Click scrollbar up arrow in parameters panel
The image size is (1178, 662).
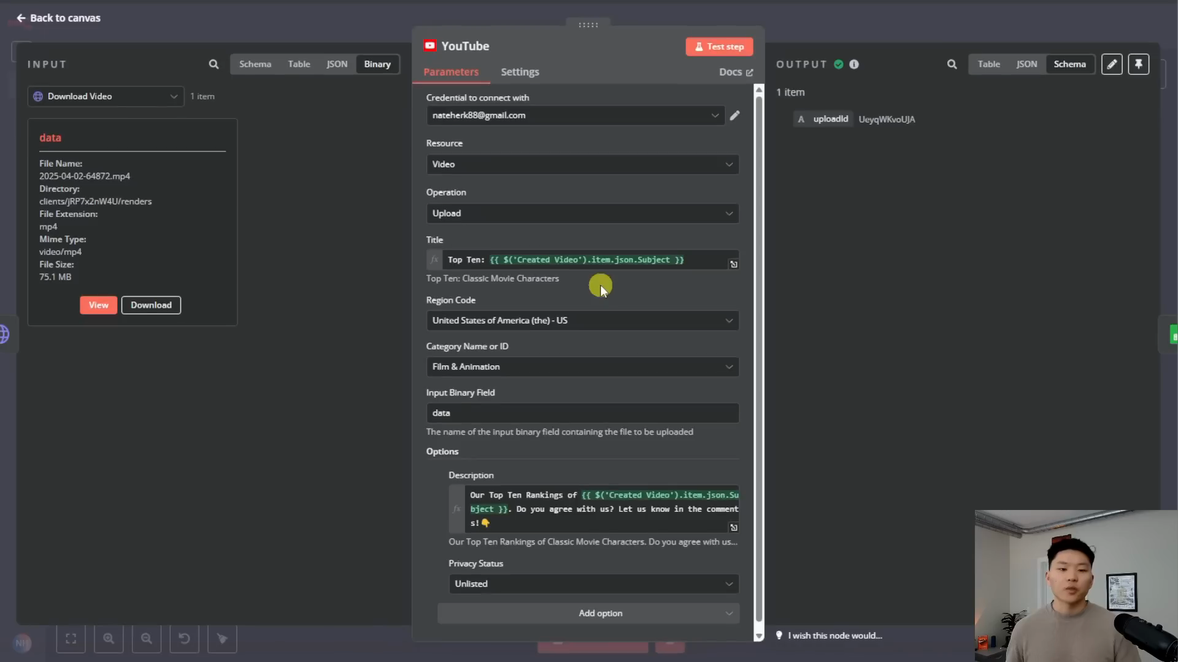pyautogui.click(x=759, y=89)
